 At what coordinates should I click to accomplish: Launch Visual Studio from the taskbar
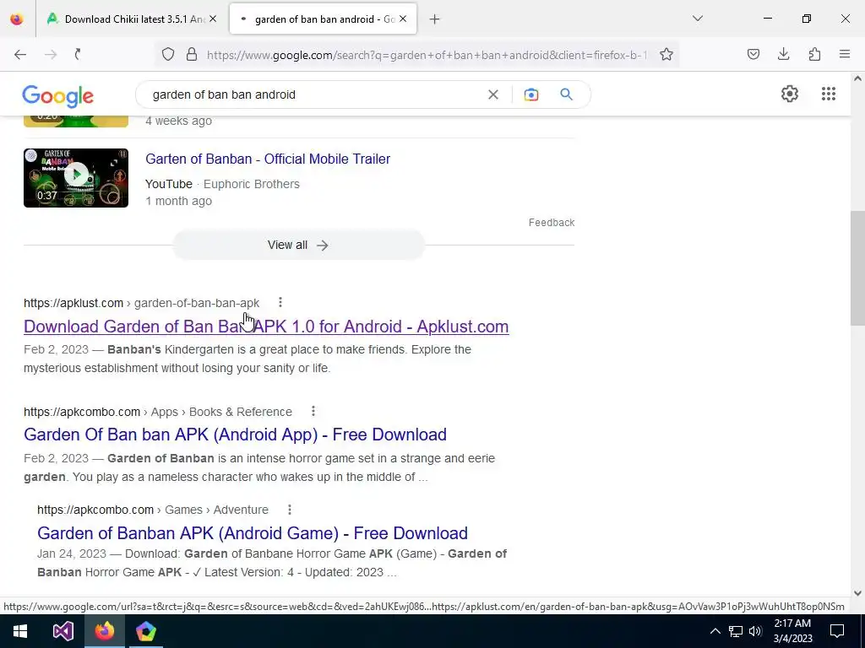[x=63, y=631]
